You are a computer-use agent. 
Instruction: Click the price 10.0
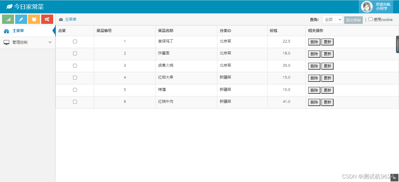point(287,90)
